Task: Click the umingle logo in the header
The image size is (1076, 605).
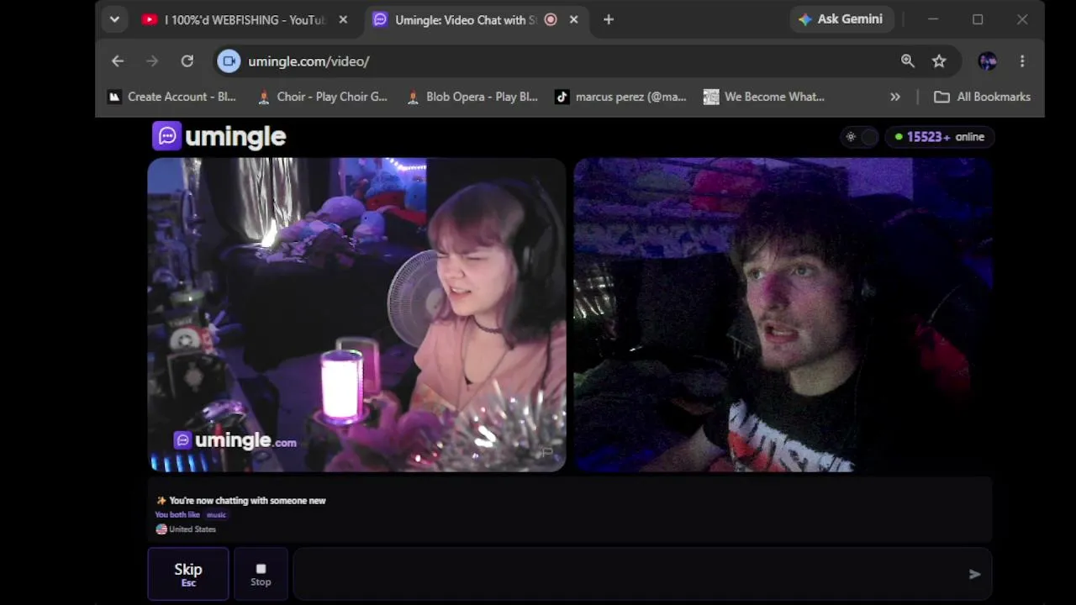Action: 219,136
